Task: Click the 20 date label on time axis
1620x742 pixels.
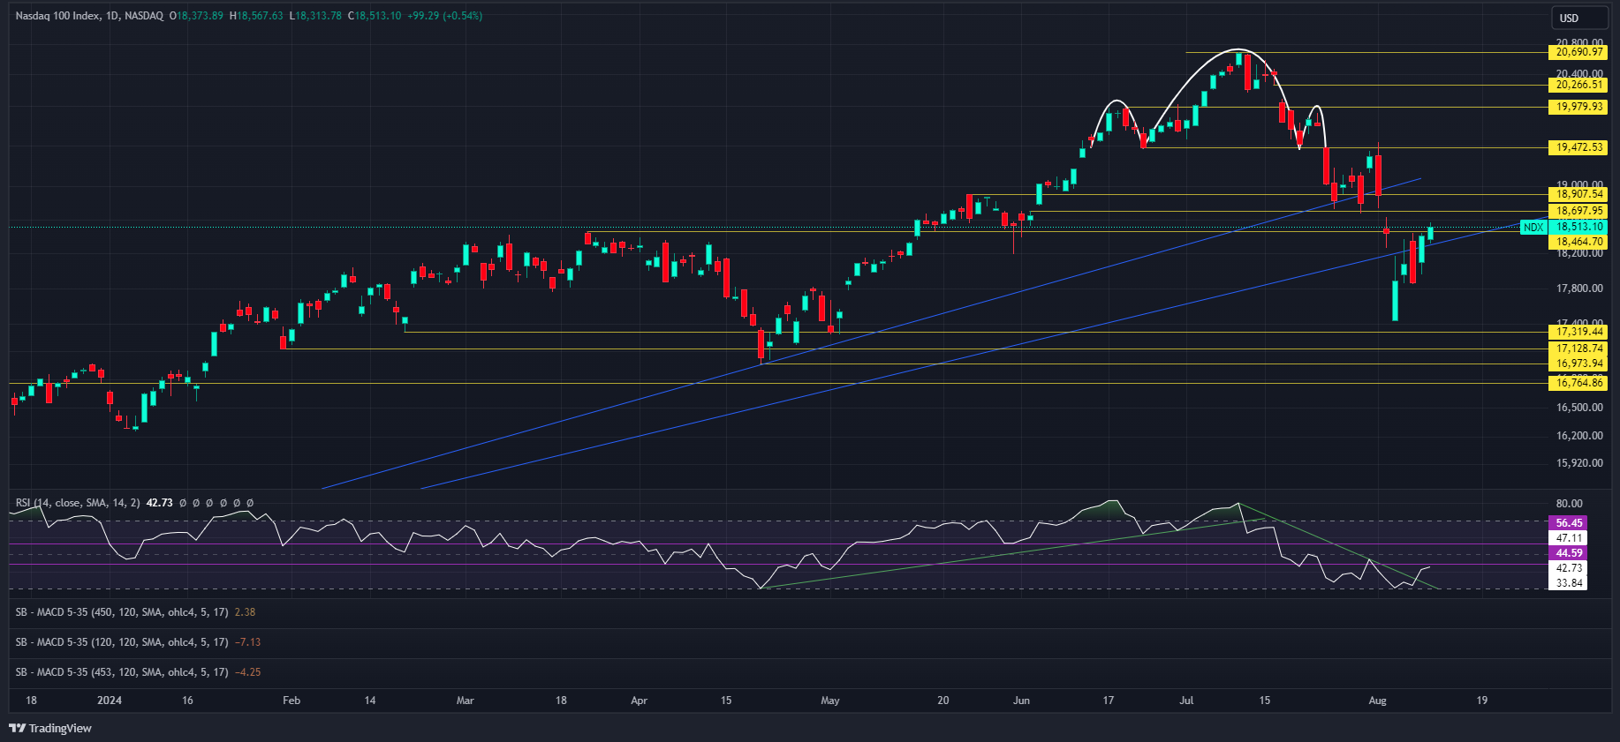Action: pos(943,701)
